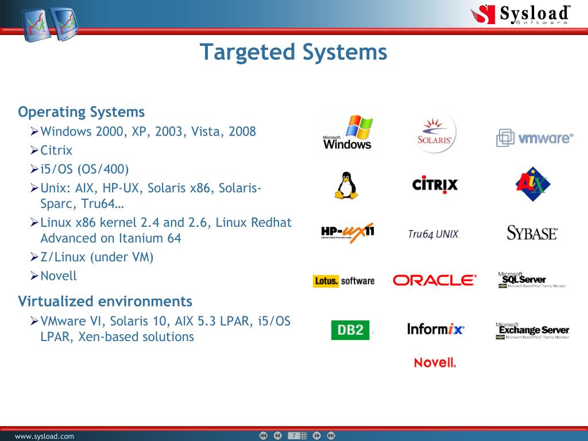This screenshot has height=441, width=588.
Task: Click the VMware logo
Action: (535, 138)
